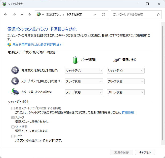Open power button action dropdown for plugged in

(x=126, y=70)
